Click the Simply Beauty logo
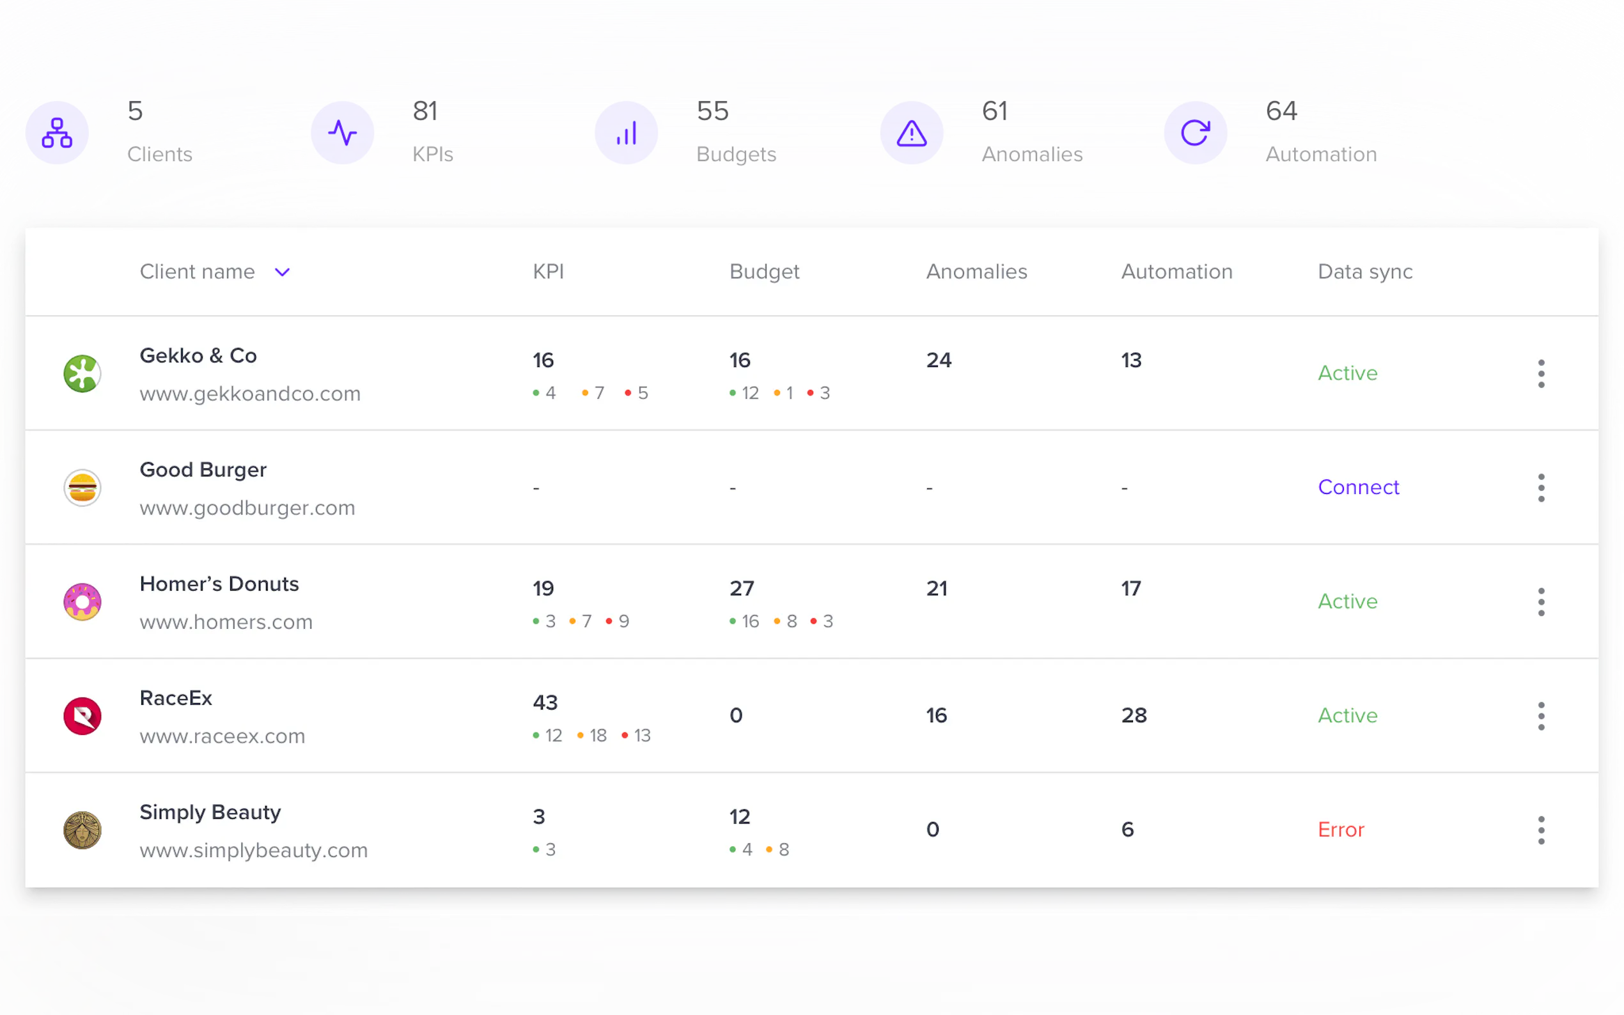The height and width of the screenshot is (1015, 1624). coord(82,830)
